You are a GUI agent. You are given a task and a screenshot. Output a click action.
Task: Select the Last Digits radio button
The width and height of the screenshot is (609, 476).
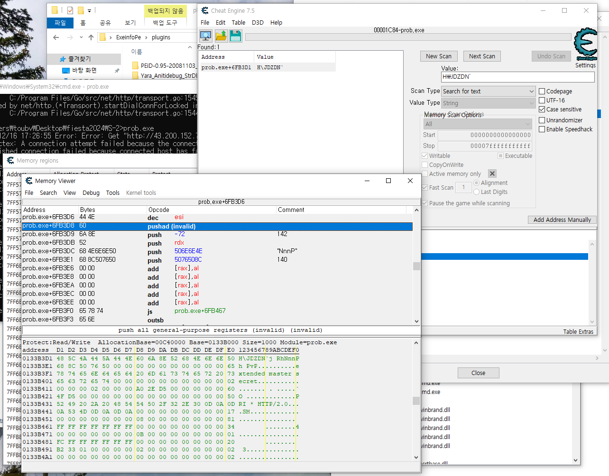click(477, 192)
